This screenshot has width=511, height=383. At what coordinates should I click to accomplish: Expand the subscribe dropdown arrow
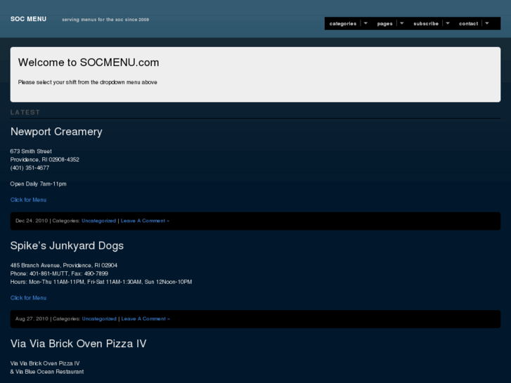(x=448, y=23)
